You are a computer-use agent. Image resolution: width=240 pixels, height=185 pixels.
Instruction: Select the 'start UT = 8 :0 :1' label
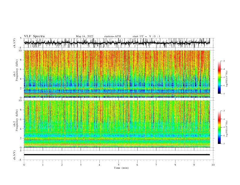pyautogui.click(x=146, y=36)
